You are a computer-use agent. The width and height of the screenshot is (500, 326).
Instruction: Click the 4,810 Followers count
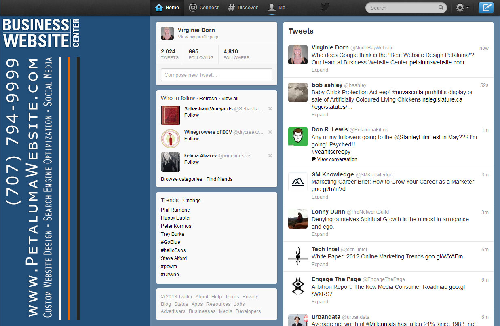coord(236,54)
